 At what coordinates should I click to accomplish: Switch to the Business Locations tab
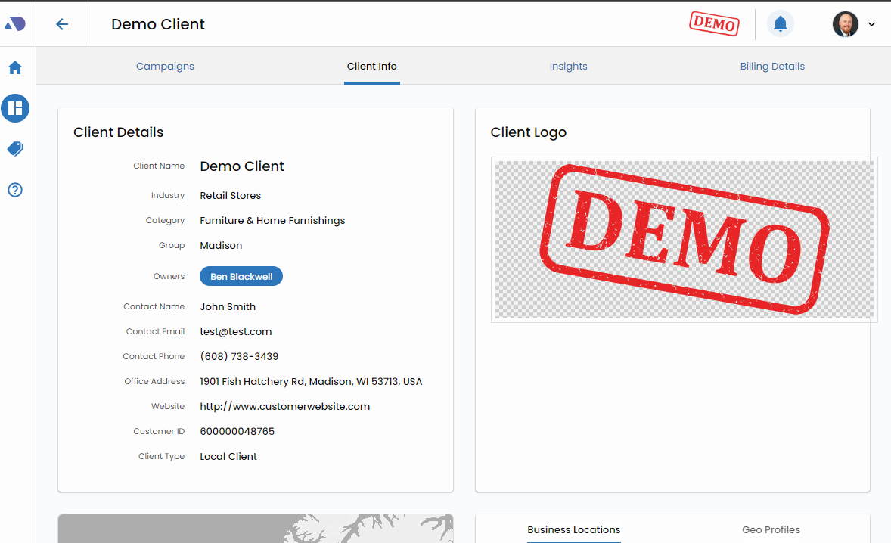pyautogui.click(x=573, y=529)
